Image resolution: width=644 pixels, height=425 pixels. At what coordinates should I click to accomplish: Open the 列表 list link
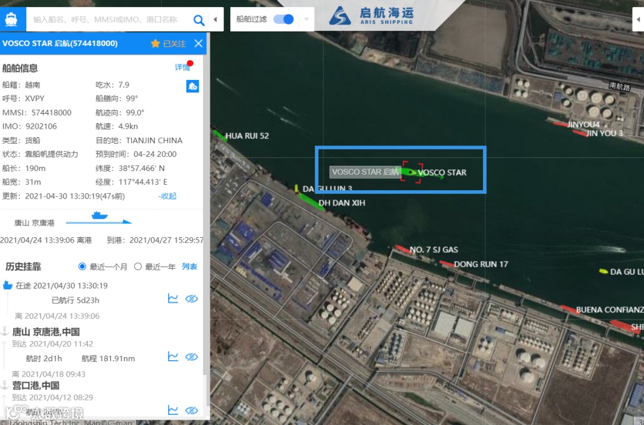tap(190, 266)
